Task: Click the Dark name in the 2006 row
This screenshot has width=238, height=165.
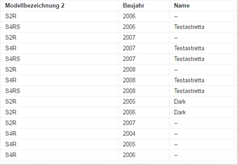Action: 180,112
